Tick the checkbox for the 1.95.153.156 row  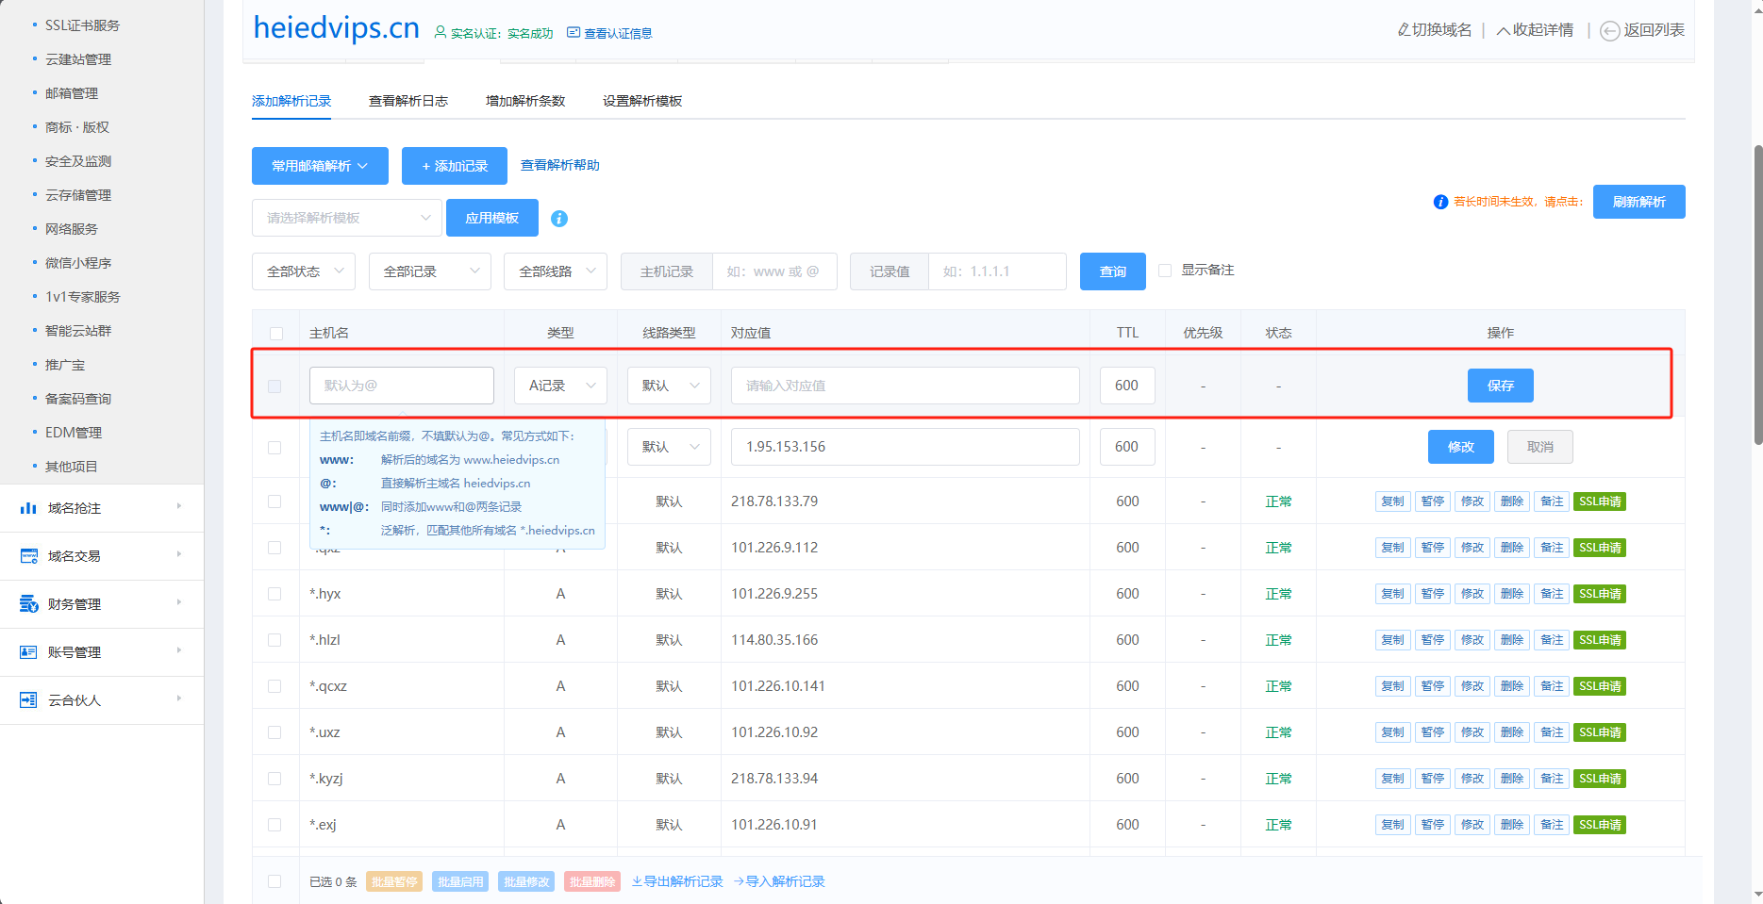[x=274, y=448]
